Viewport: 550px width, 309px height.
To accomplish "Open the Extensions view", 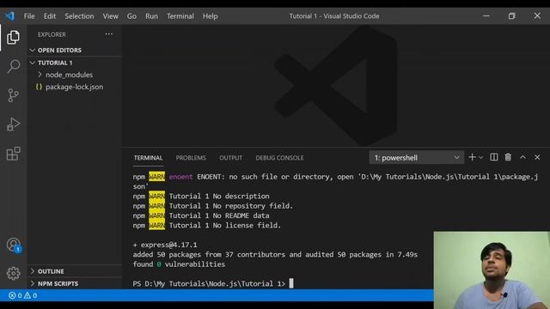I will tap(14, 154).
